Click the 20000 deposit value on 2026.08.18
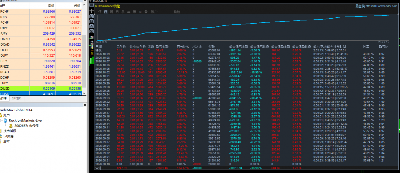 (196, 165)
